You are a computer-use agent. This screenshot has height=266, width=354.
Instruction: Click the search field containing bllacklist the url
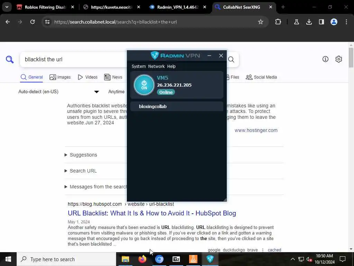point(73,60)
